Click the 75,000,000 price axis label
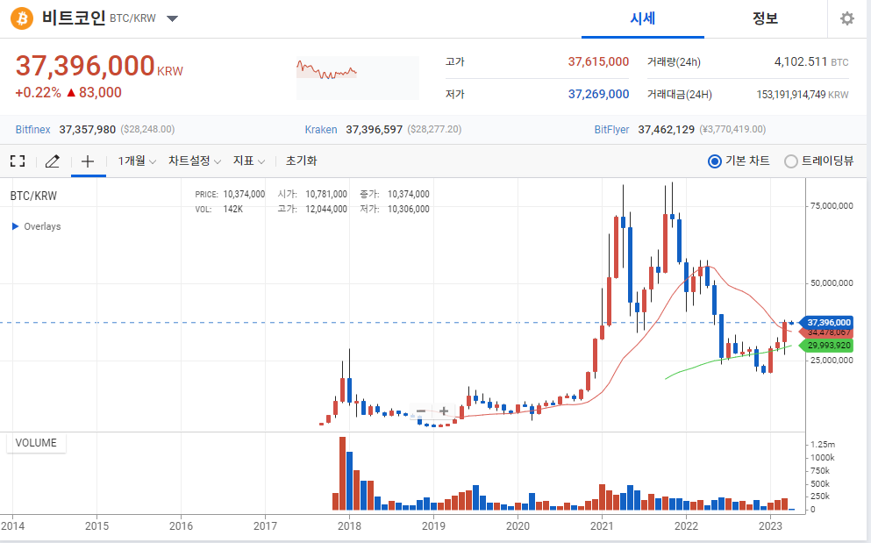Screen dimensions: 871x543 click(x=832, y=205)
